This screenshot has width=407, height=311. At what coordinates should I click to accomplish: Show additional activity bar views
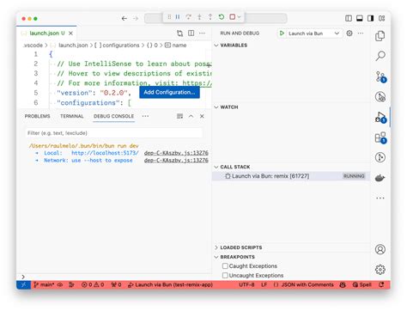[x=380, y=198]
